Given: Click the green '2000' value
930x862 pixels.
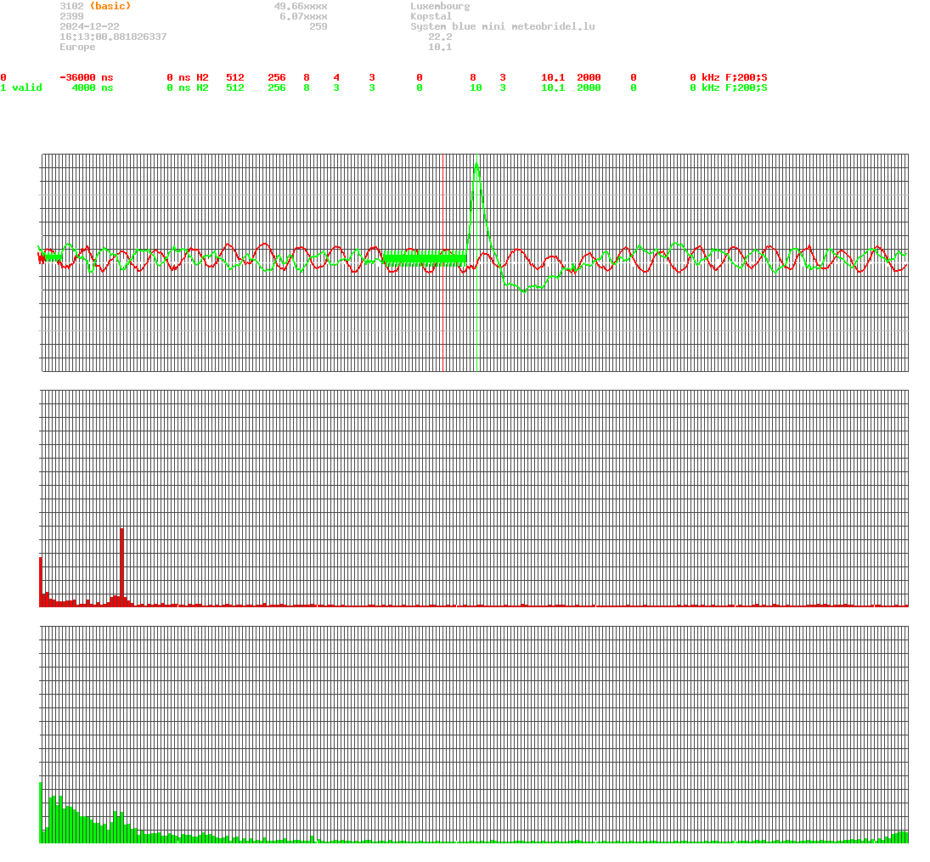Looking at the screenshot, I should [x=589, y=87].
